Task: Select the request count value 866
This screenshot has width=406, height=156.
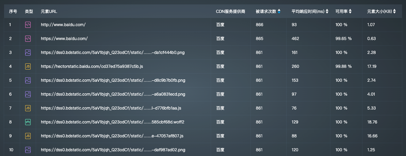Action: (x=259, y=25)
